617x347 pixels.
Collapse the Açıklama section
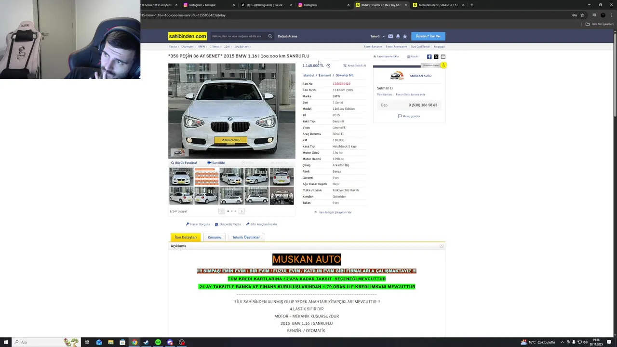click(441, 246)
